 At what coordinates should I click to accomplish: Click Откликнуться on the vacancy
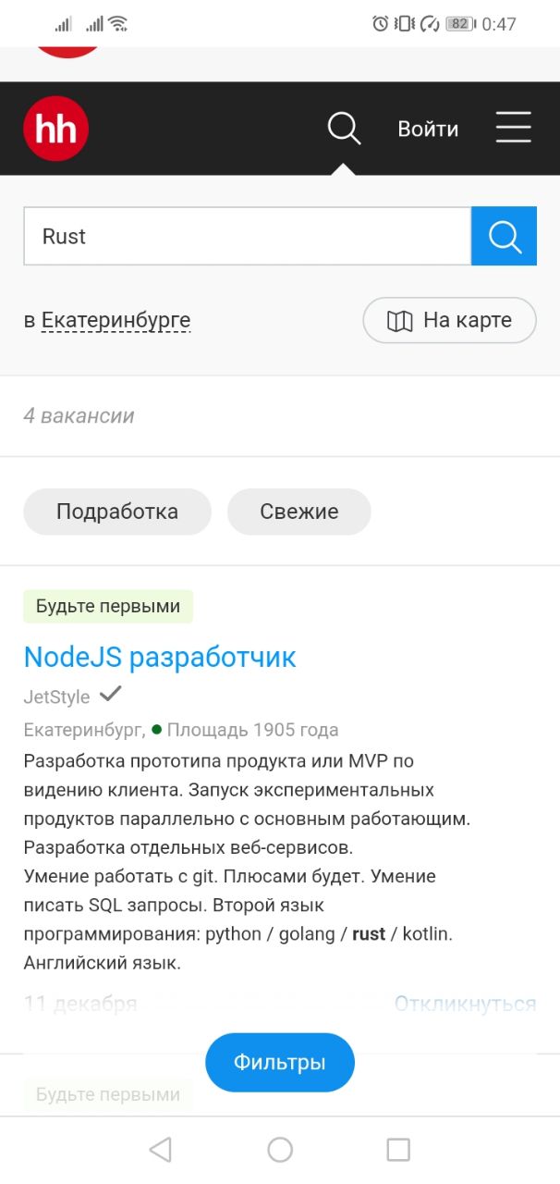tap(465, 1004)
